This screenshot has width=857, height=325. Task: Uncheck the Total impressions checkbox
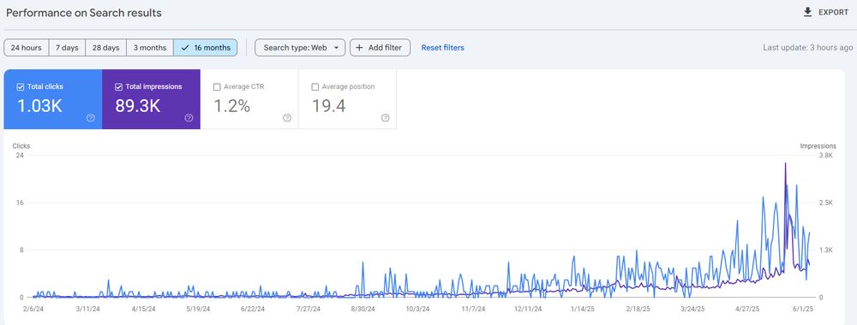118,86
